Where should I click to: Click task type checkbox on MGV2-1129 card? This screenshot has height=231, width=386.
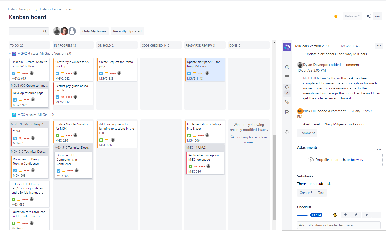[x=57, y=97]
